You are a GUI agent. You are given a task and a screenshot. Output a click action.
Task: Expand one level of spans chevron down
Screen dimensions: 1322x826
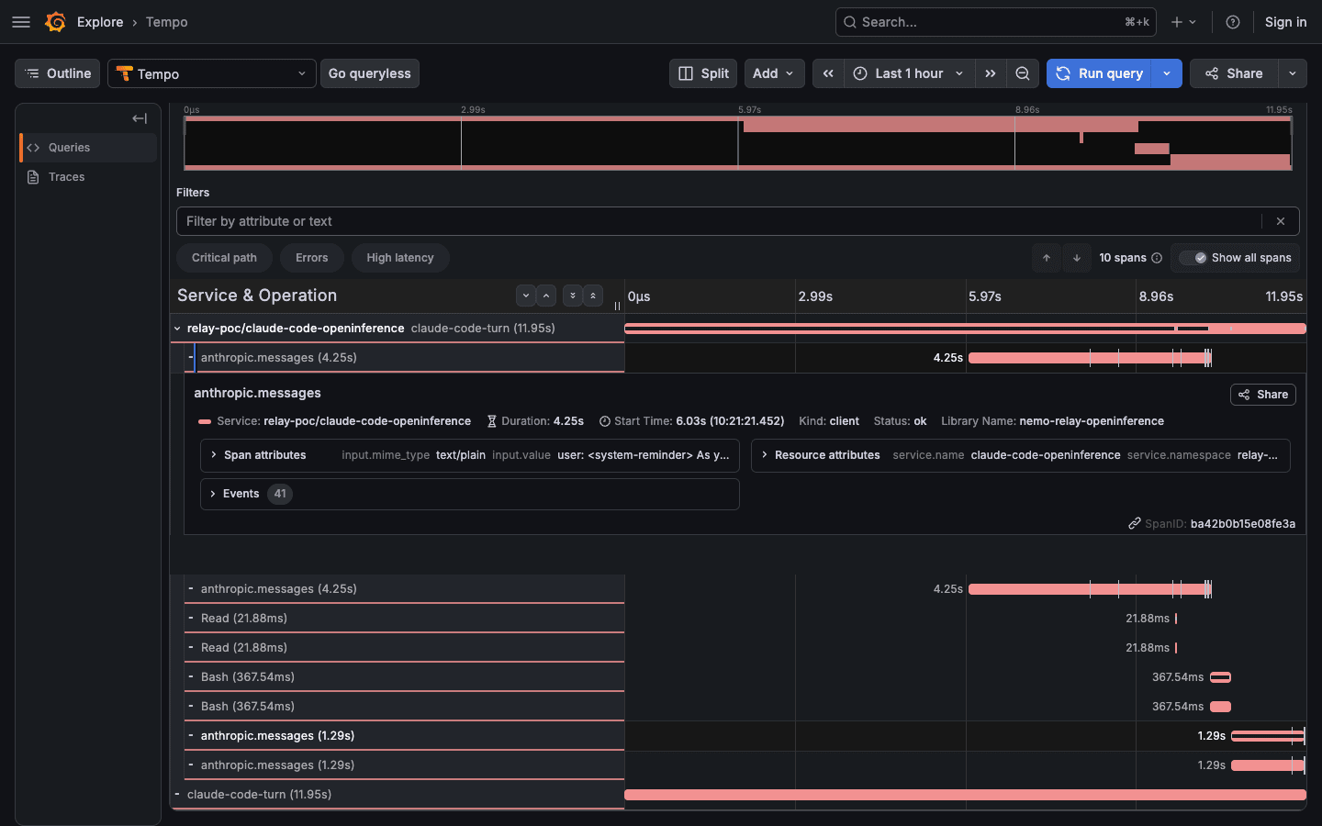coord(526,296)
